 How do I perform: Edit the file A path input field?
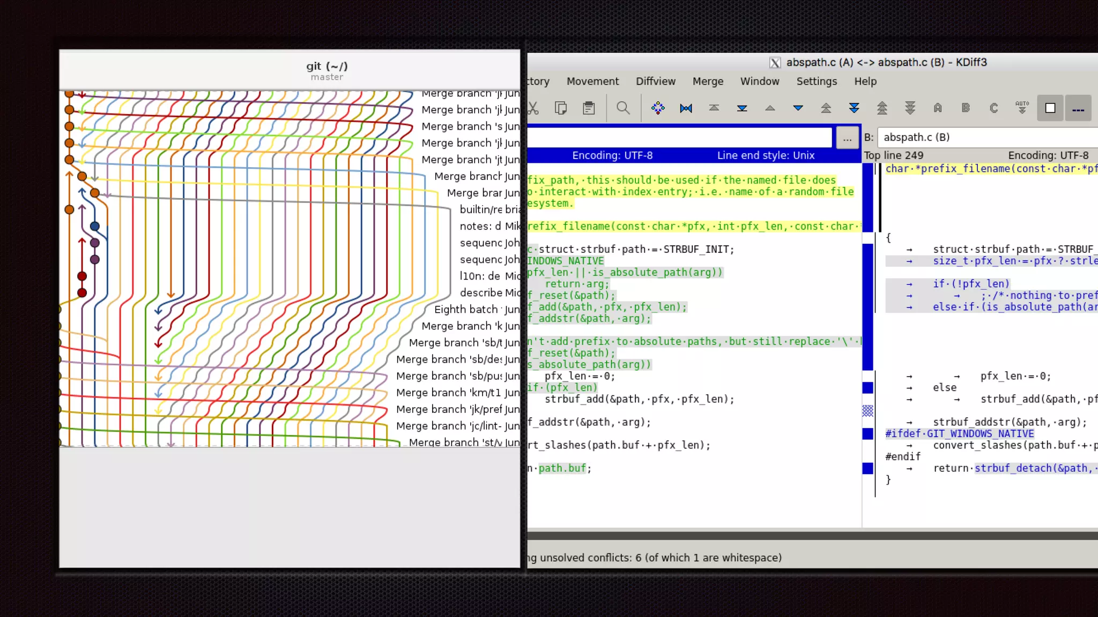coord(679,138)
